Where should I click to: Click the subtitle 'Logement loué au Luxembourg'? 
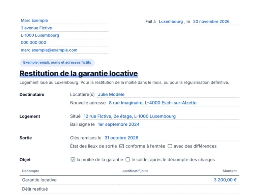point(49,82)
